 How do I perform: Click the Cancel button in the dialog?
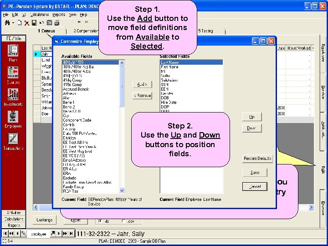[x=255, y=187]
